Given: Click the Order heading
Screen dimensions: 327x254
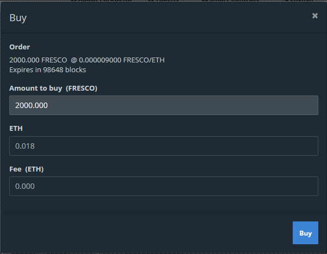Looking at the screenshot, I should (20, 47).
